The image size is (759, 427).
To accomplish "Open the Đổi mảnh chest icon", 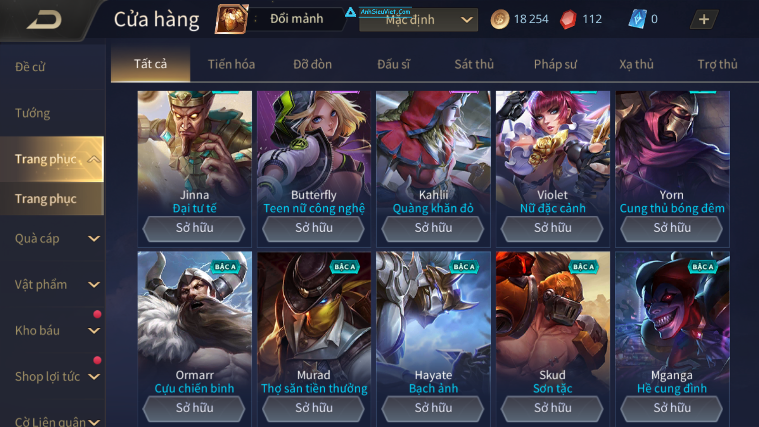I will 231,19.
